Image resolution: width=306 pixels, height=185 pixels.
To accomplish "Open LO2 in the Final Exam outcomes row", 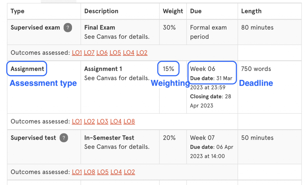I will (x=142, y=53).
